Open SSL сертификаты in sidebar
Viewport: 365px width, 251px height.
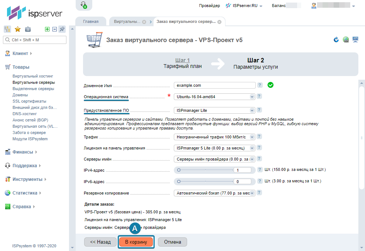coord(29,101)
